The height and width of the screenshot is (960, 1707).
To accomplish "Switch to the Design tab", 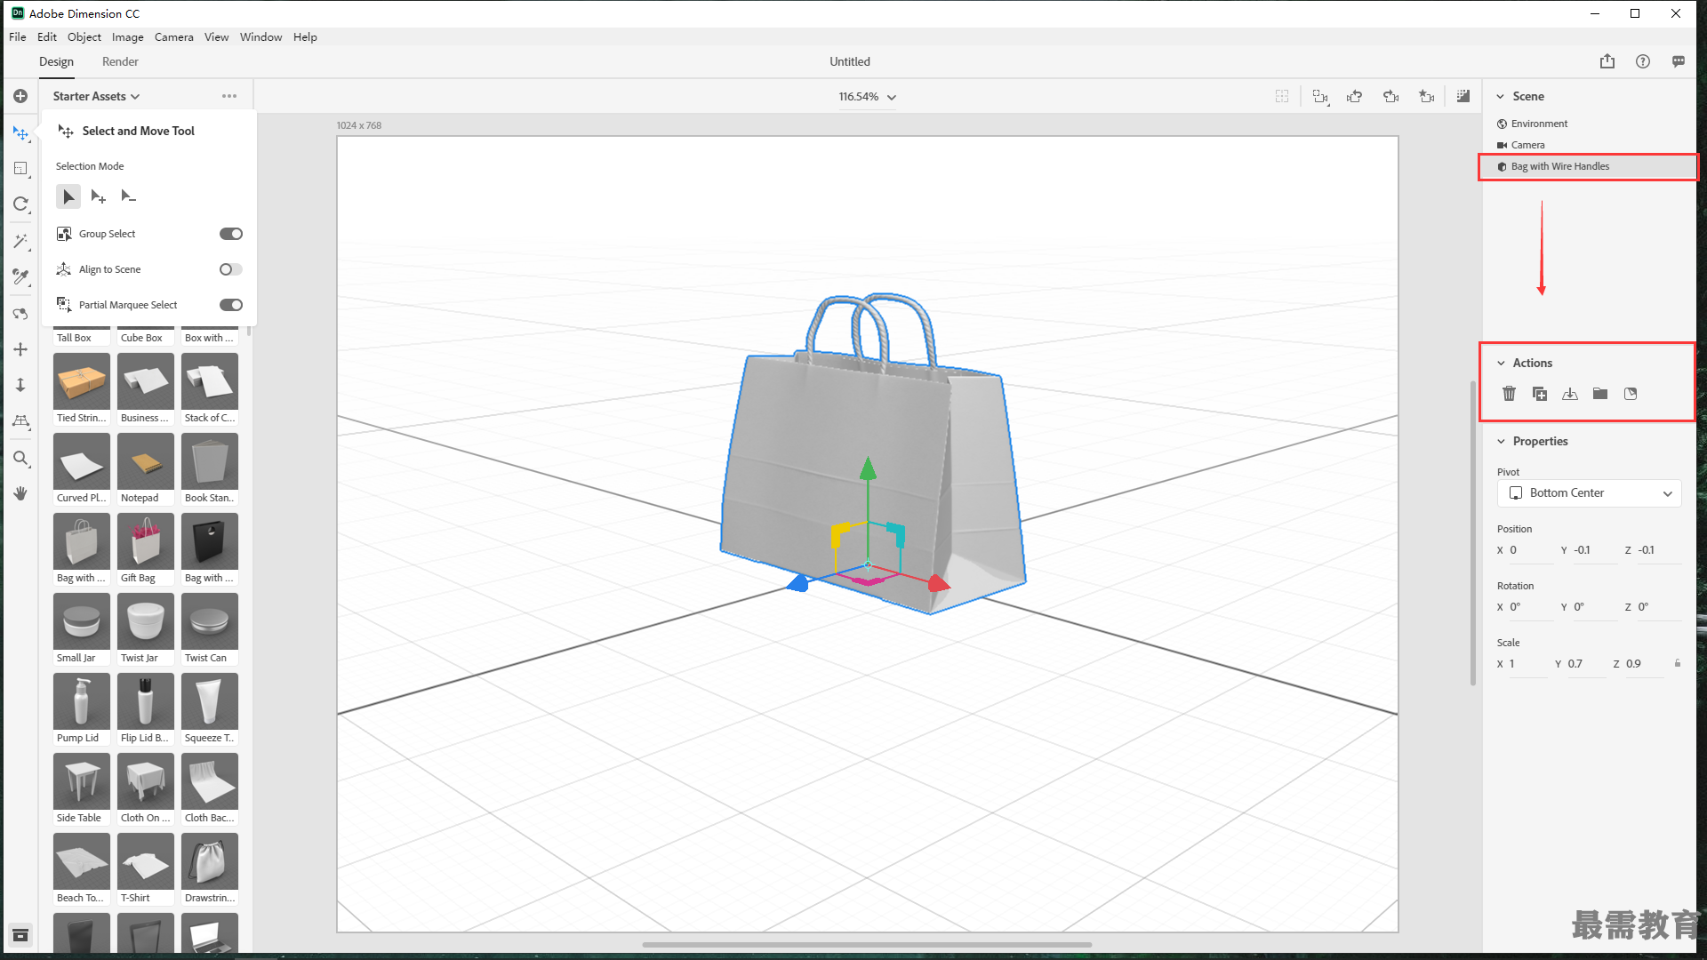I will click(x=56, y=61).
